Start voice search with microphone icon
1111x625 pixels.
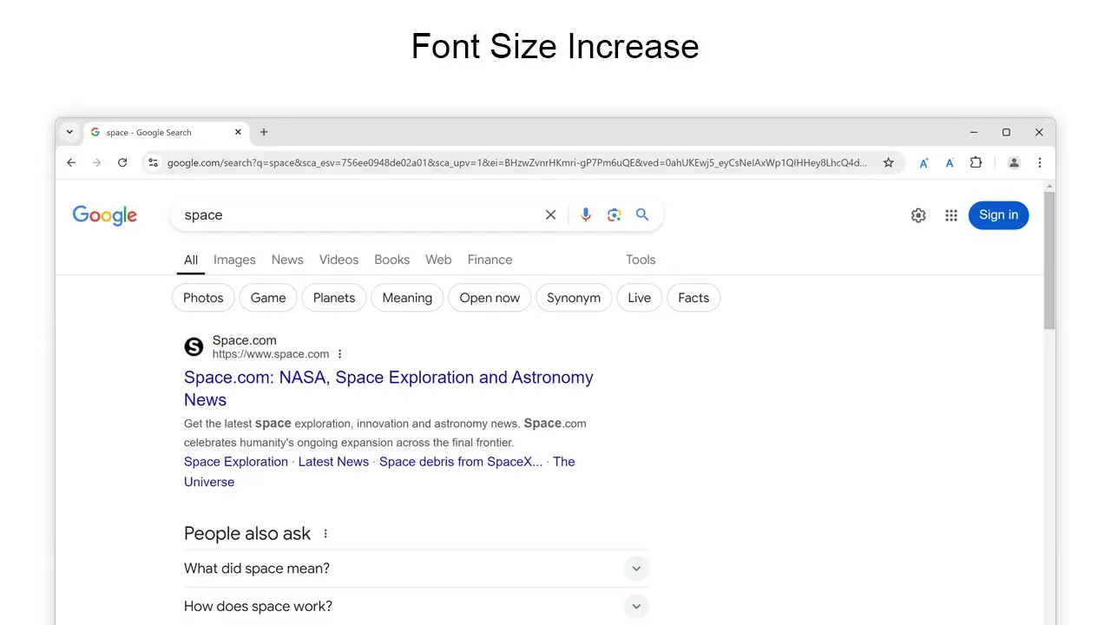pyautogui.click(x=586, y=214)
